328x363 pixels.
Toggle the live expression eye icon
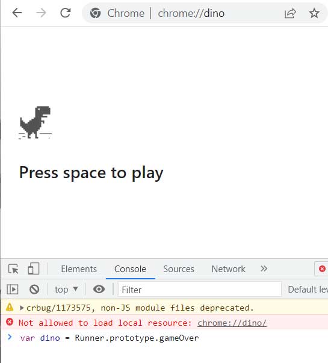pos(99,289)
